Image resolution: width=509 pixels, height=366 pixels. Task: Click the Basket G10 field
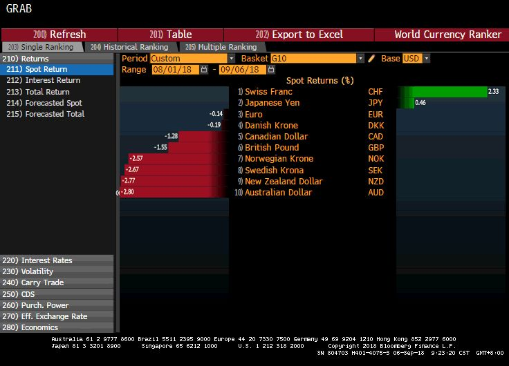pos(313,59)
